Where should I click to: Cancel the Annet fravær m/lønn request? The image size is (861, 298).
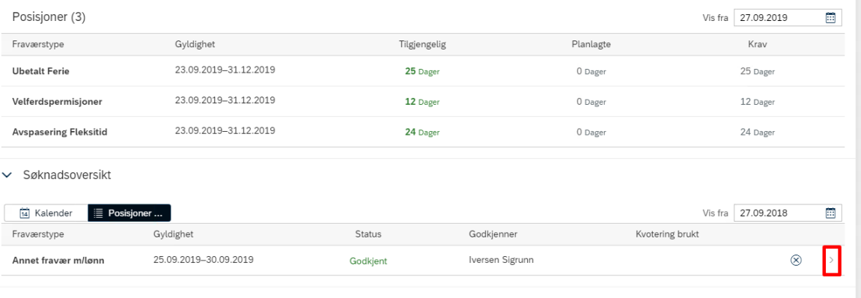point(796,260)
